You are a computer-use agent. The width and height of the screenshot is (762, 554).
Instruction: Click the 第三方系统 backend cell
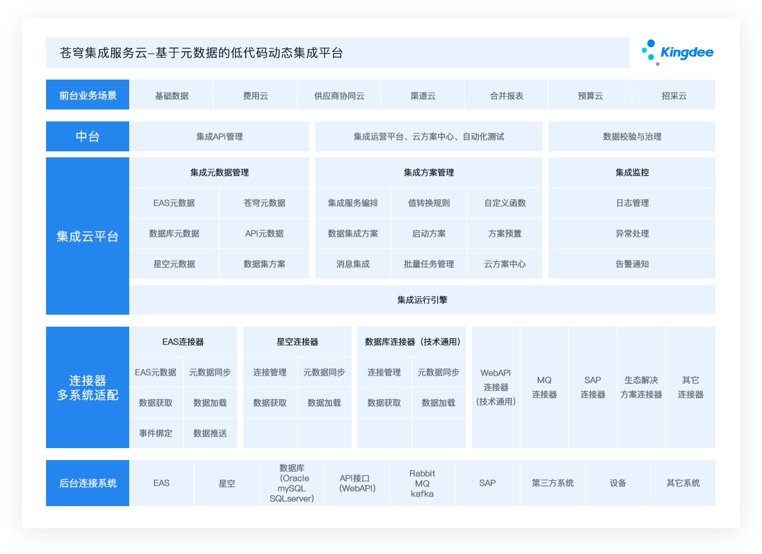553,483
